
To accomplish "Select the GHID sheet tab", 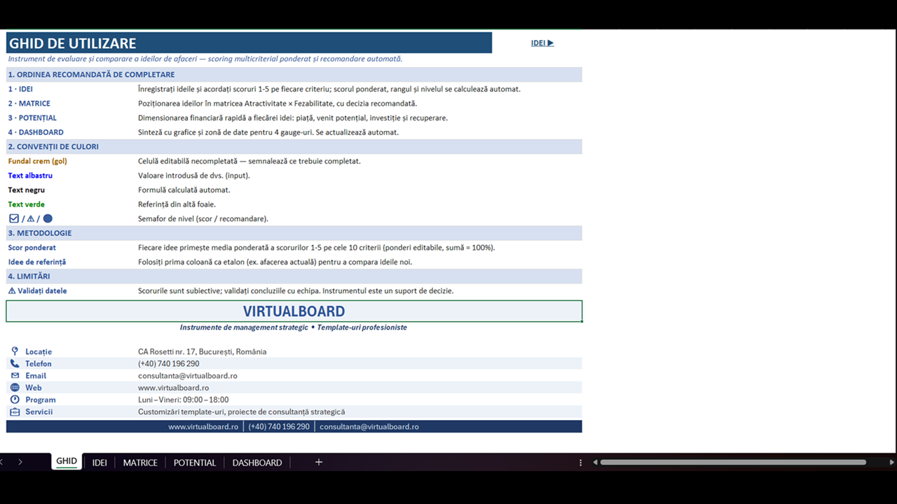I will (x=67, y=461).
